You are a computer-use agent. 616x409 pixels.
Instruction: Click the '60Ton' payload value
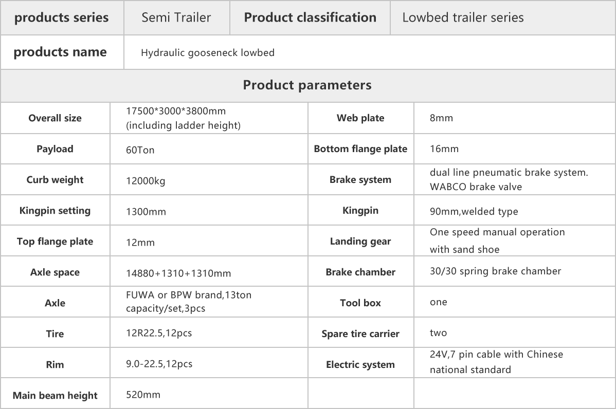(x=140, y=150)
